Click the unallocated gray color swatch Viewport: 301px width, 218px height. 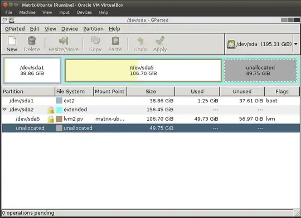click(59, 128)
